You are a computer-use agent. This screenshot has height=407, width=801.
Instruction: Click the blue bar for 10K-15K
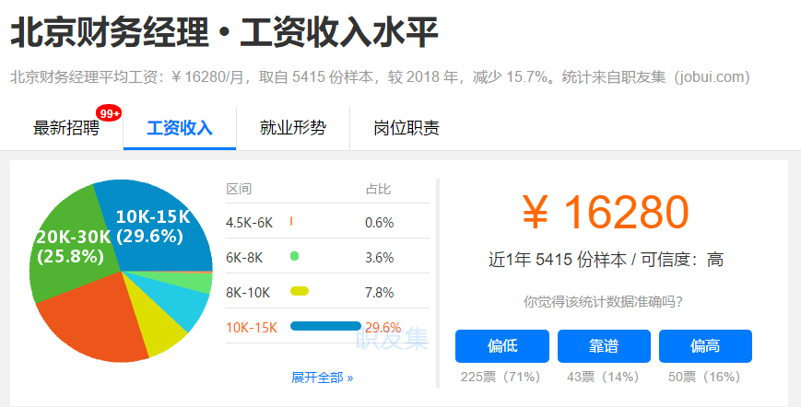point(325,326)
